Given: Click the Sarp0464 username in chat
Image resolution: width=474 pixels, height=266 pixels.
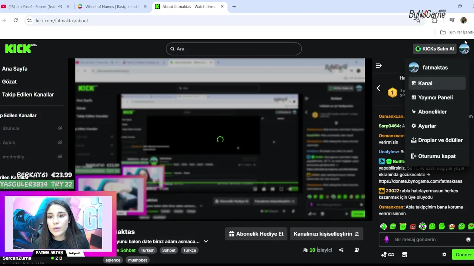Looking at the screenshot, I should (x=390, y=126).
